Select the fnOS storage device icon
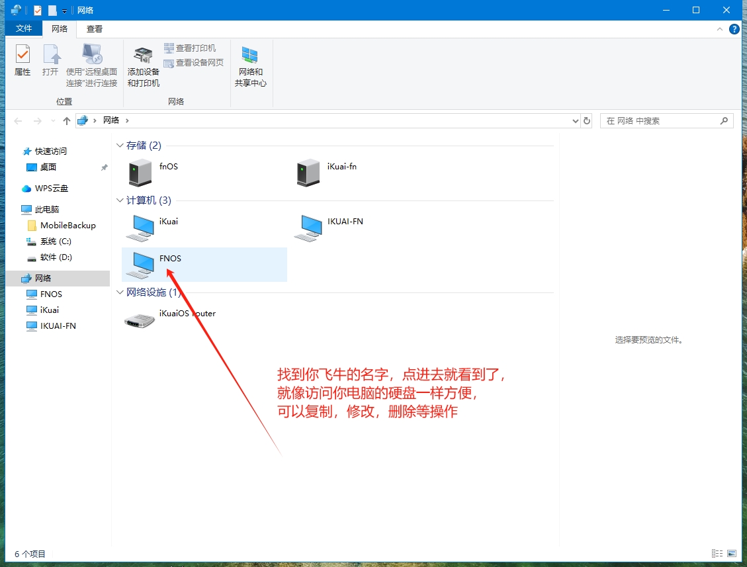The height and width of the screenshot is (567, 747). tap(140, 173)
